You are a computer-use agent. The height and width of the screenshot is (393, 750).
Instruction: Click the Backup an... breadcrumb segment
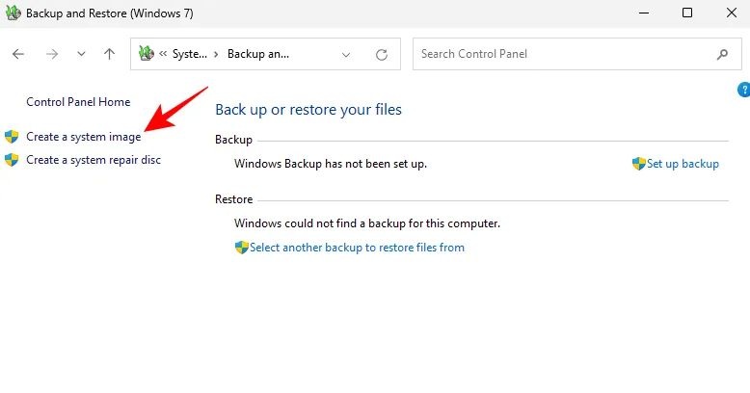click(258, 54)
